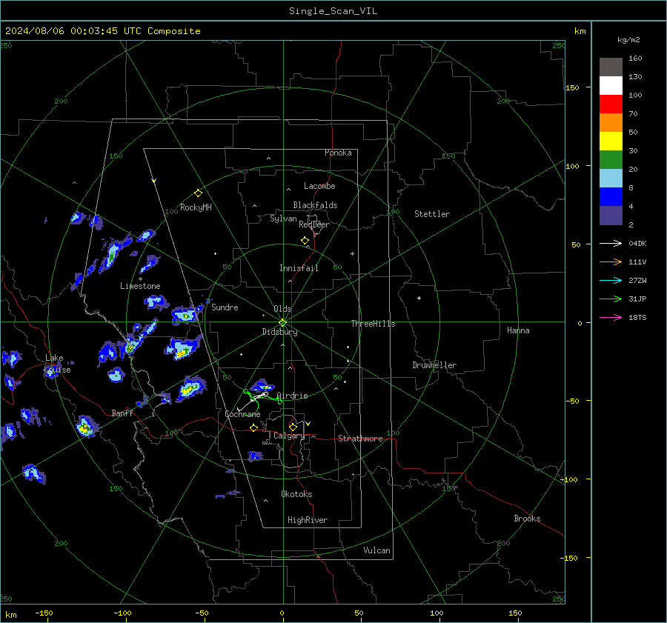The image size is (667, 623).
Task: Click the gray 130-160 legend color block
Action: (x=611, y=67)
